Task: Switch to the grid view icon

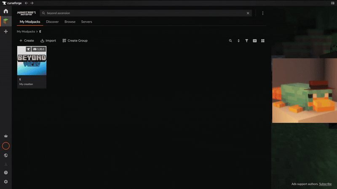Action: (x=262, y=40)
